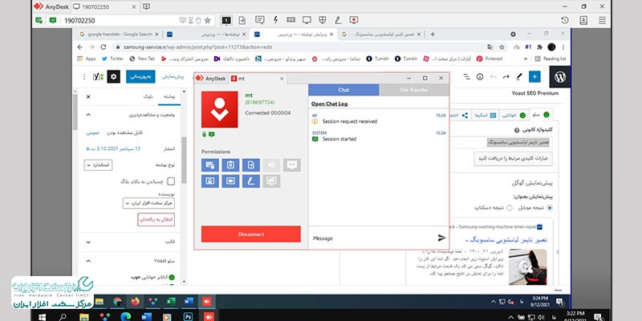The height and width of the screenshot is (321, 642).
Task: Toggle the switch sides permission
Action: 292,165
